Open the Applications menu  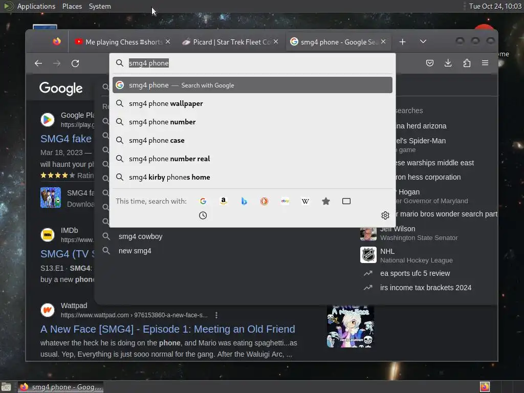coord(36,6)
